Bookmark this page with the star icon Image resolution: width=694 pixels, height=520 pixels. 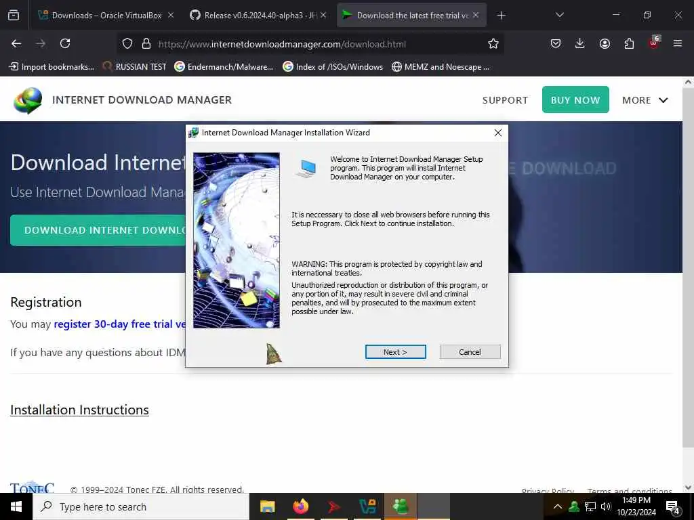pos(493,43)
